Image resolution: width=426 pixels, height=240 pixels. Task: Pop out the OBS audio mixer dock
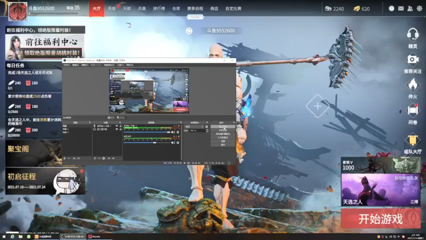pyautogui.click(x=181, y=123)
